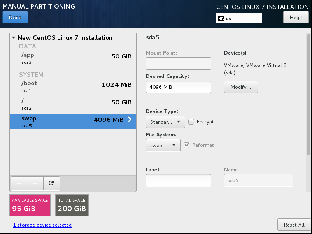Click the Label input field
This screenshot has height=234, width=312.
pyautogui.click(x=179, y=180)
